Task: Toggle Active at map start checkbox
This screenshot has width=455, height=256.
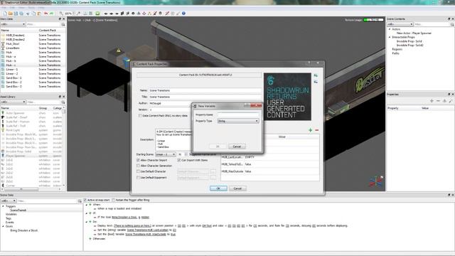Action: click(85, 200)
